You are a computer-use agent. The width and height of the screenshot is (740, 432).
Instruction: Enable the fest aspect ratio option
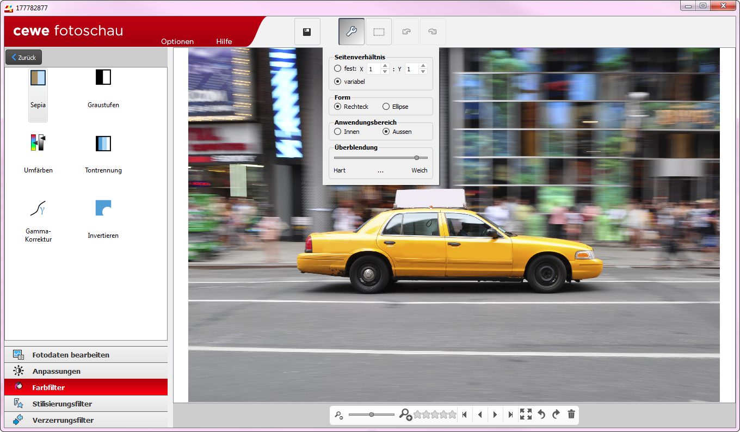click(338, 69)
